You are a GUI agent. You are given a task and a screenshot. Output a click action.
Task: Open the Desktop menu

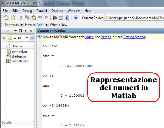click(x=57, y=11)
